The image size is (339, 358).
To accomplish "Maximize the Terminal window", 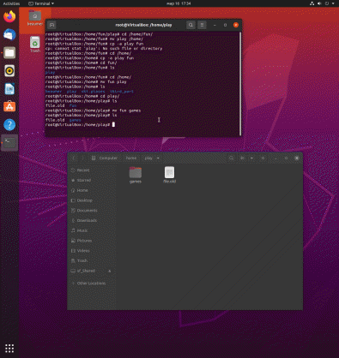I will pyautogui.click(x=225, y=25).
